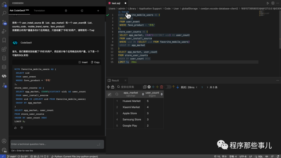
Task: Open result grid settings gear icon
Action: (x=149, y=87)
